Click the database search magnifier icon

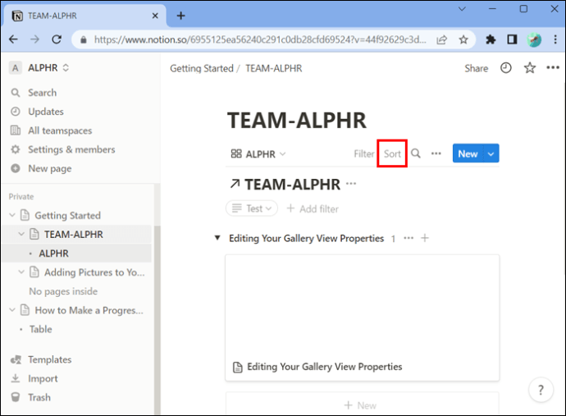coord(416,153)
